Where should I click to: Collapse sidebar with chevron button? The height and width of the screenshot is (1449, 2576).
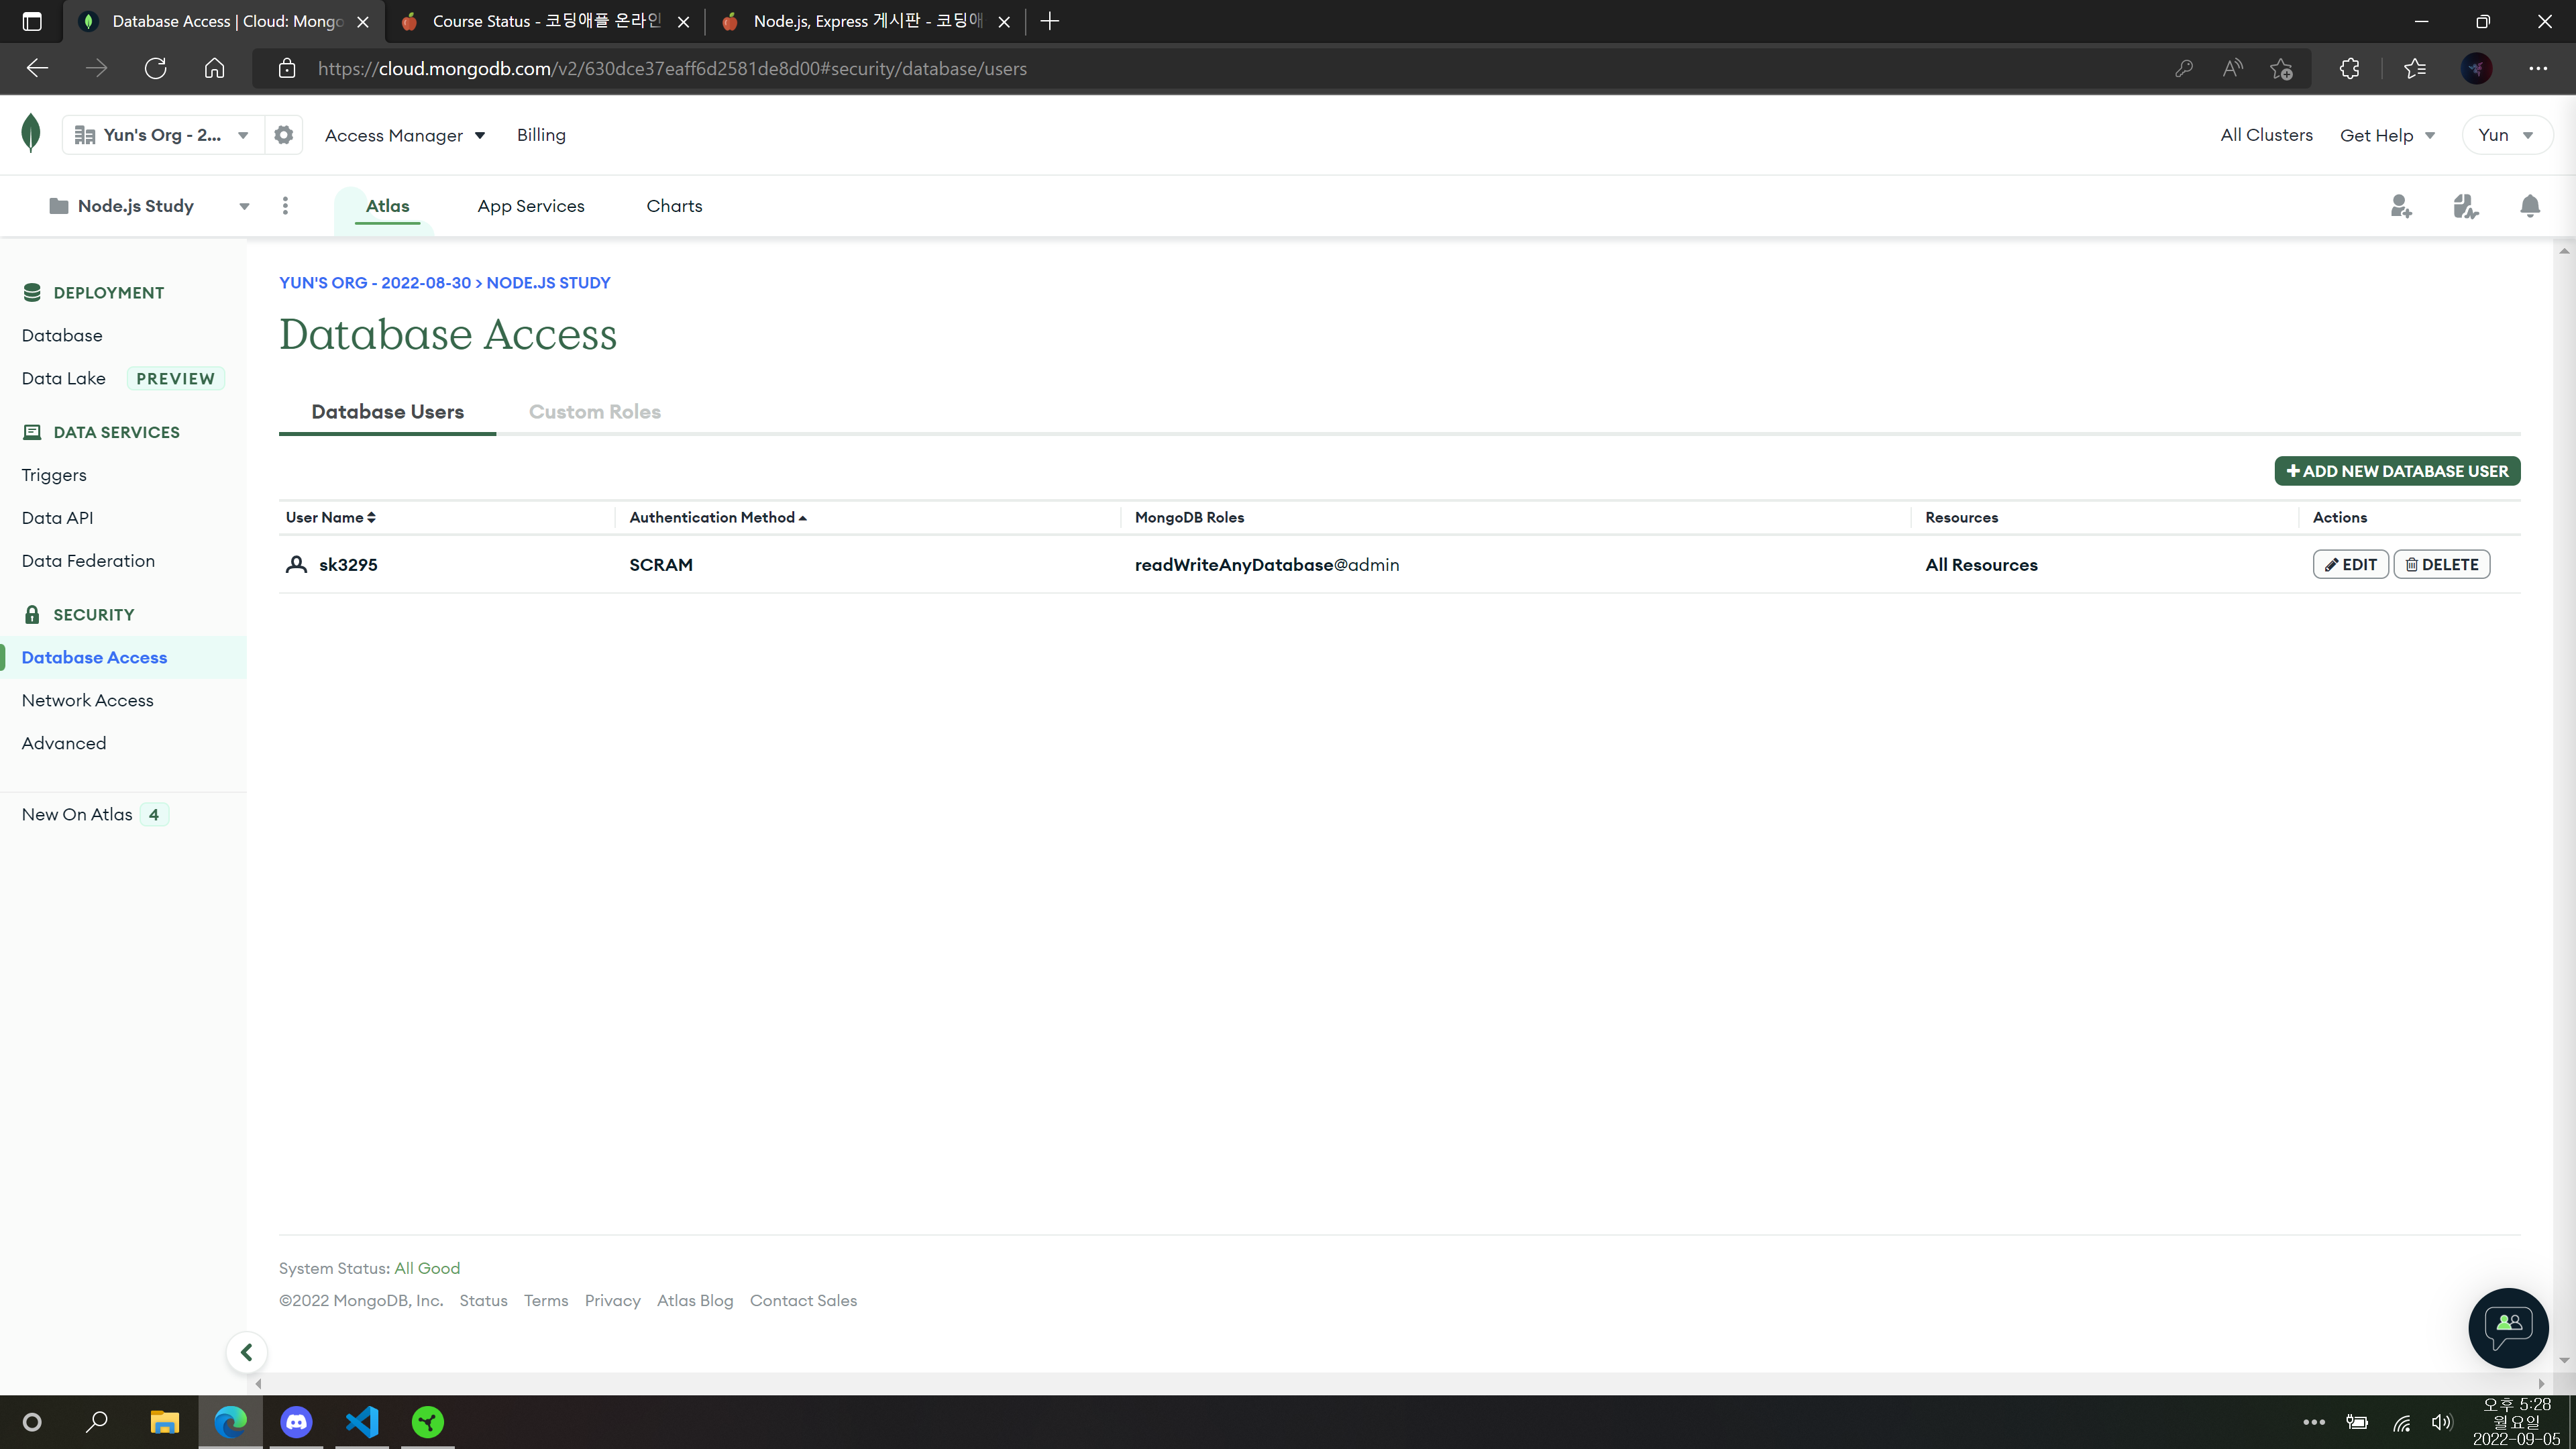tap(246, 1352)
